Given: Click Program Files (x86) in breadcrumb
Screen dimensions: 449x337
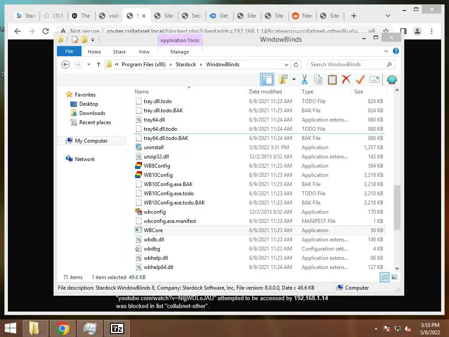Looking at the screenshot, I should pyautogui.click(x=144, y=65).
